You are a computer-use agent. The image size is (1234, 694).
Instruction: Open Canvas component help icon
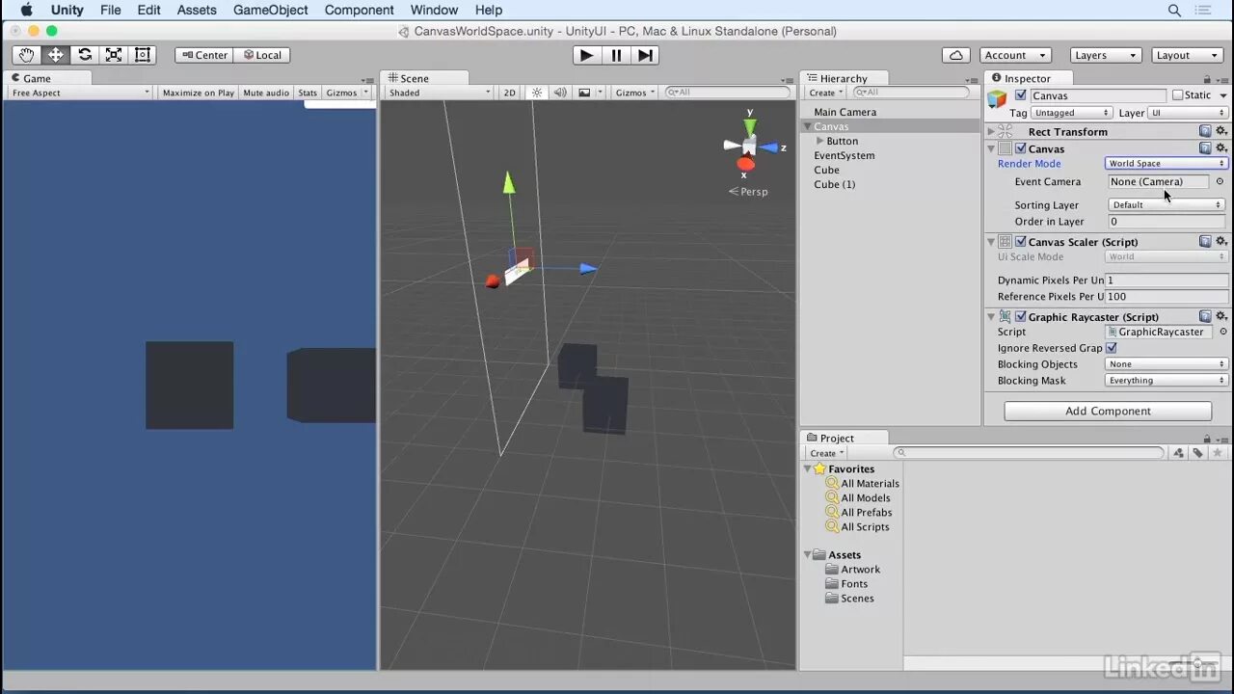(x=1205, y=148)
